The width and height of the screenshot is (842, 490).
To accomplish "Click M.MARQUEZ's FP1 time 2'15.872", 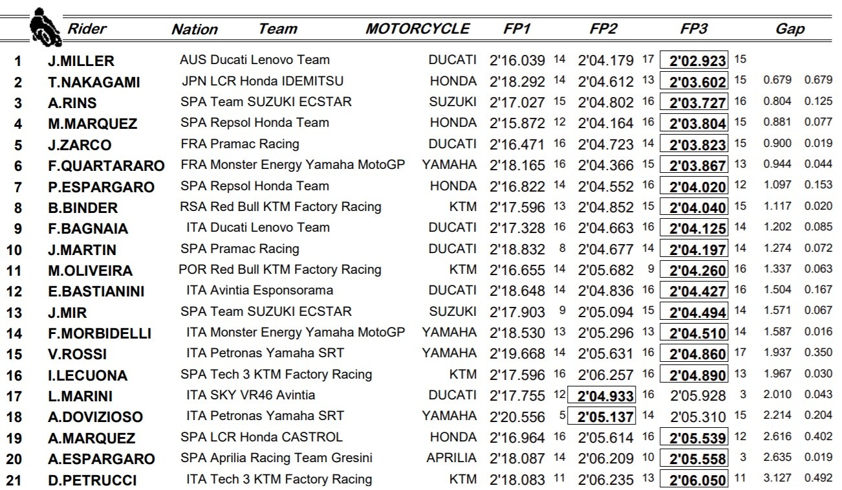I will coord(517,123).
